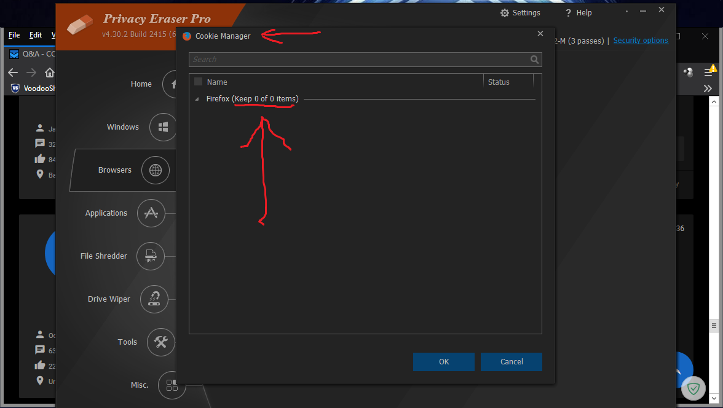This screenshot has width=723, height=408.
Task: Click the shield icon at bottom right
Action: click(693, 388)
